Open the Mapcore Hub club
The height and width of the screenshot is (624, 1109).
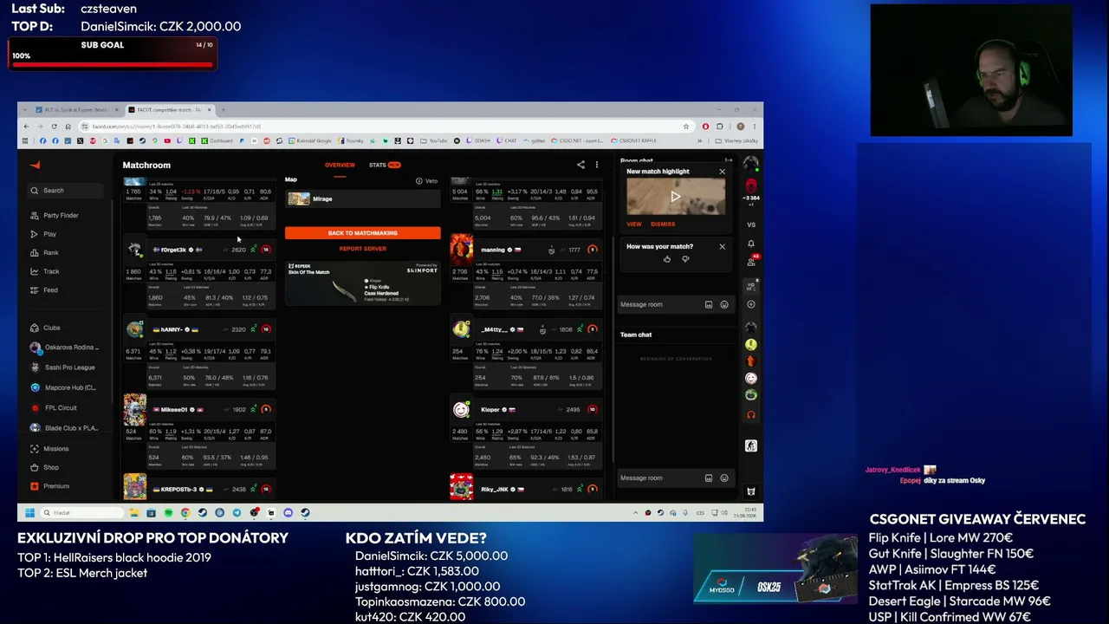point(70,387)
